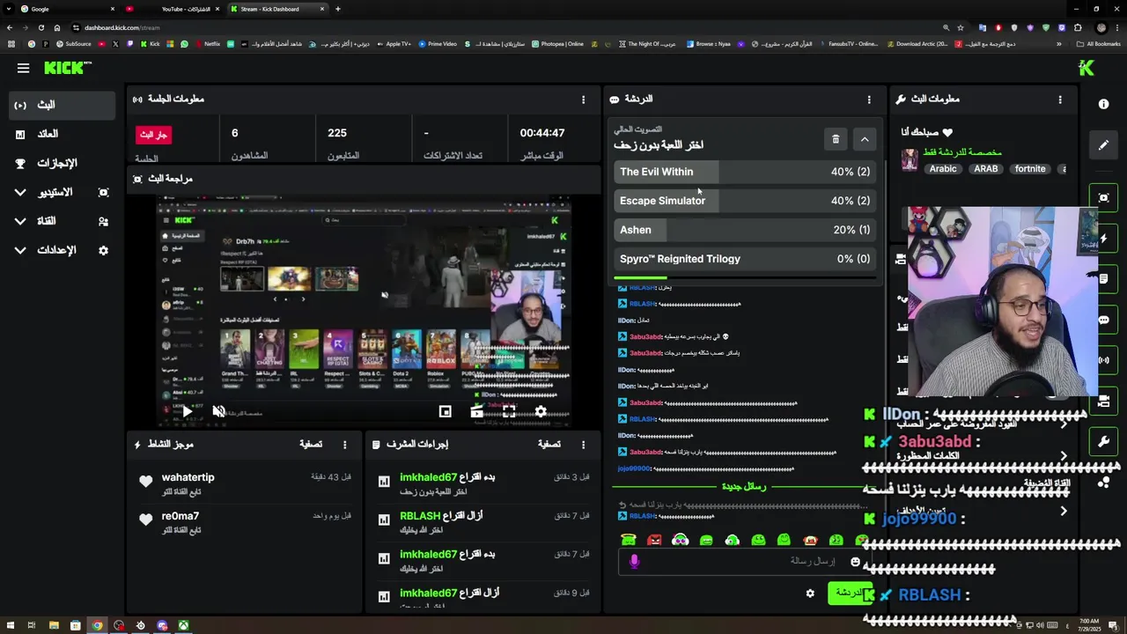Open stream info panel three-dot menu
The image size is (1127, 634).
[1060, 100]
